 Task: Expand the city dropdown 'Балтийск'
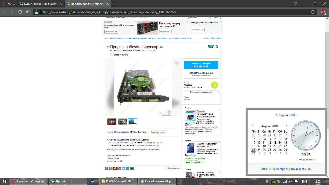[x=199, y=17]
